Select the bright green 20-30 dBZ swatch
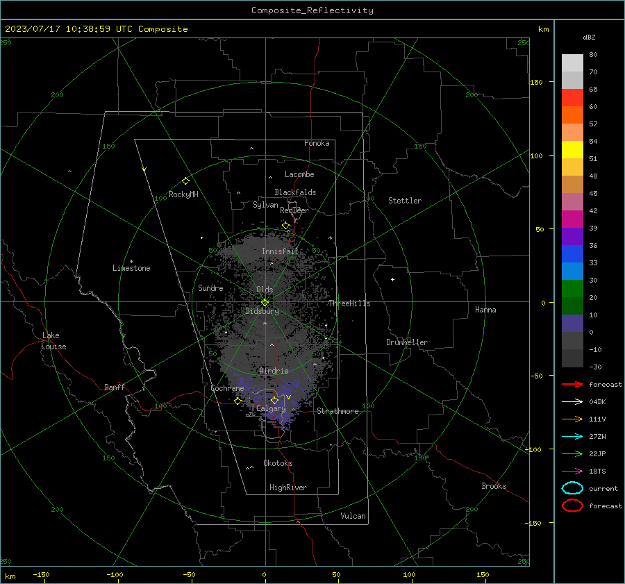 coord(572,289)
